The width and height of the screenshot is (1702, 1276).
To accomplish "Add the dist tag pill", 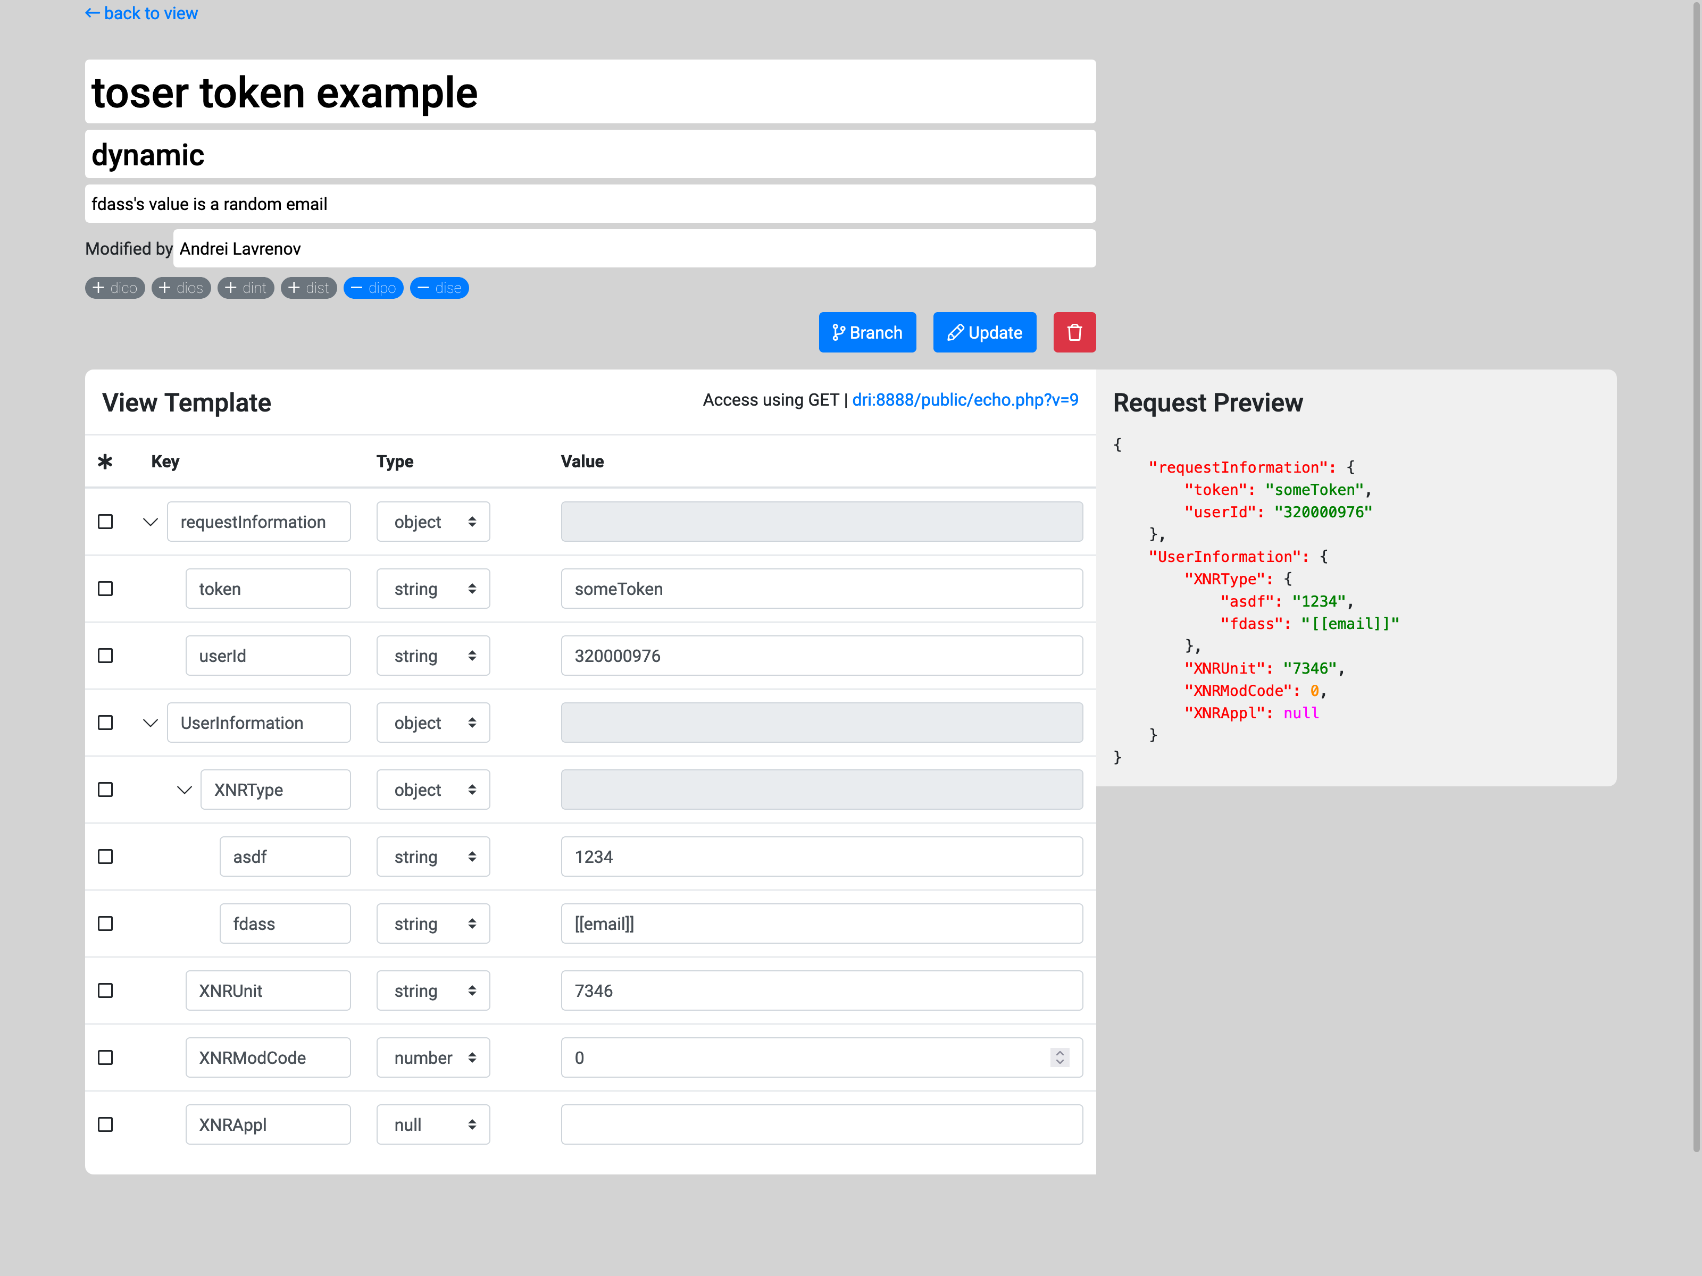I will (x=308, y=288).
